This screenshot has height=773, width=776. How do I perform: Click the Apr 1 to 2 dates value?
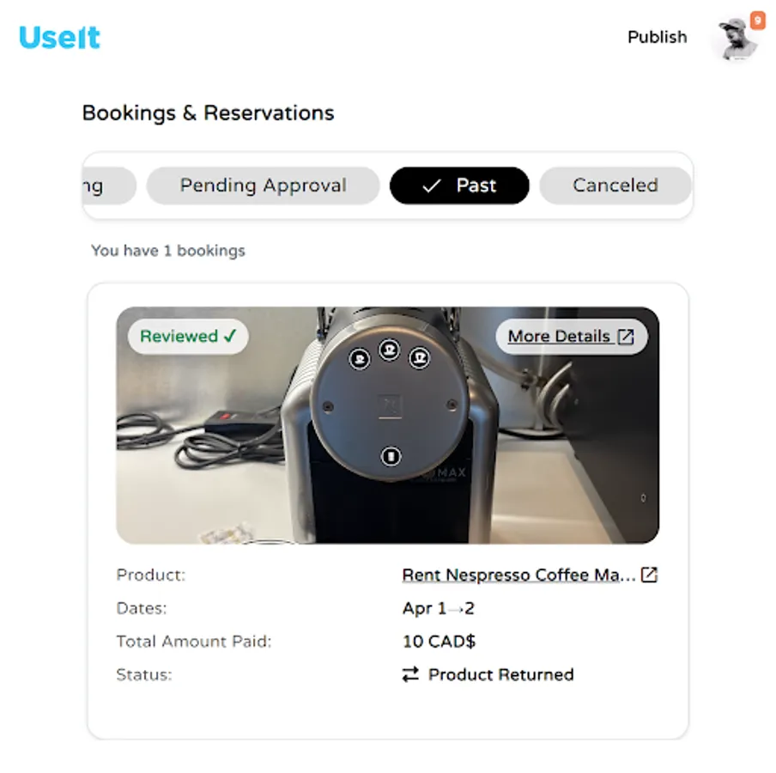440,608
